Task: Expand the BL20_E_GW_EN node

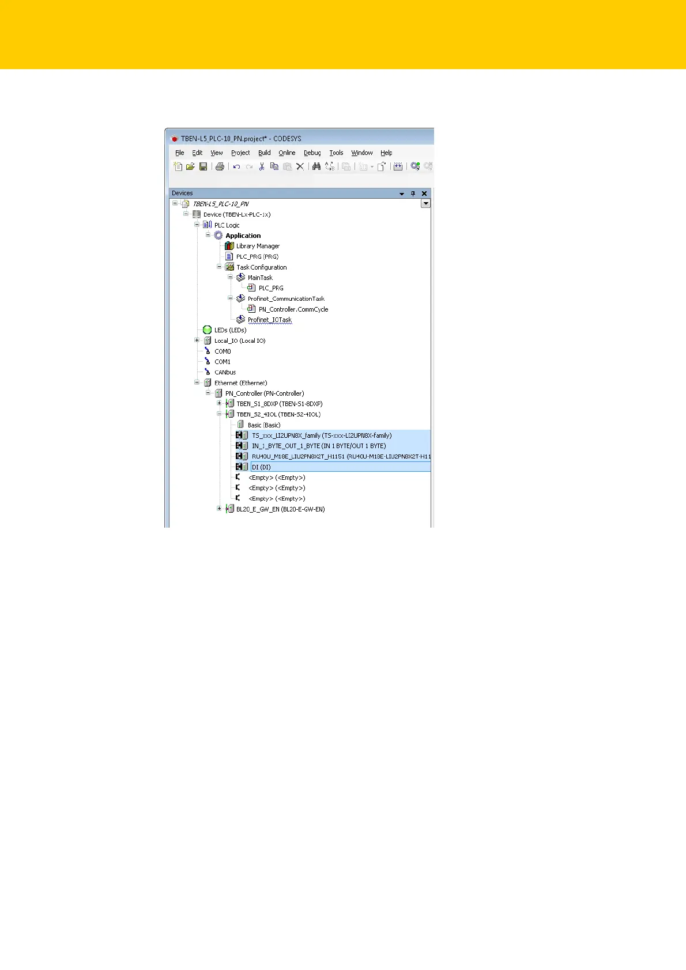Action: click(219, 509)
